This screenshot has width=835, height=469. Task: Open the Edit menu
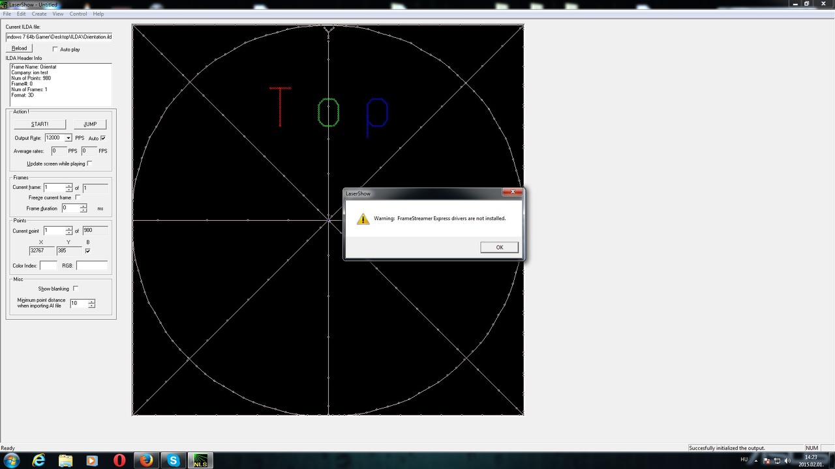[22, 14]
